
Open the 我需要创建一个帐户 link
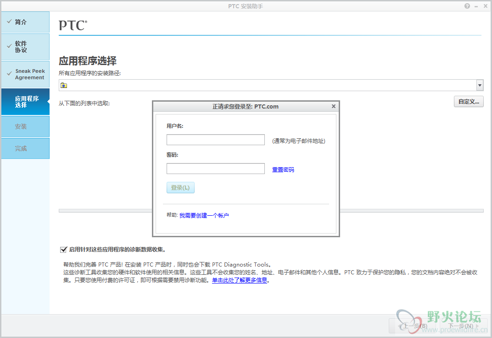click(x=204, y=216)
